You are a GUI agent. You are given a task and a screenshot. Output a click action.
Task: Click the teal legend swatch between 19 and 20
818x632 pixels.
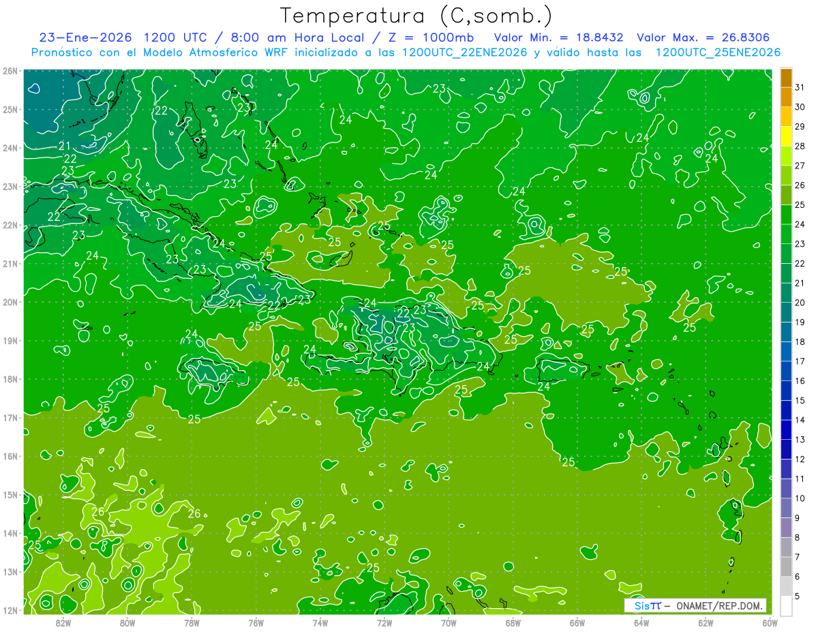[x=786, y=312]
